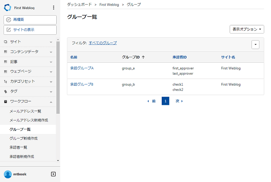Click the タグ tag icon in sidebar
Image resolution: width=271 pixels, height=182 pixels.
pyautogui.click(x=5, y=92)
